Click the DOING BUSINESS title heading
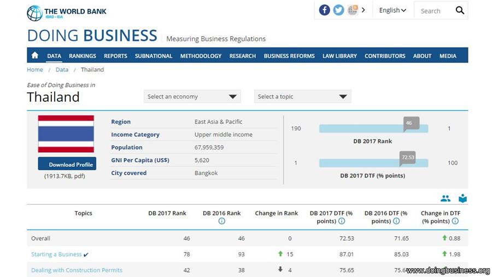 [x=92, y=35]
